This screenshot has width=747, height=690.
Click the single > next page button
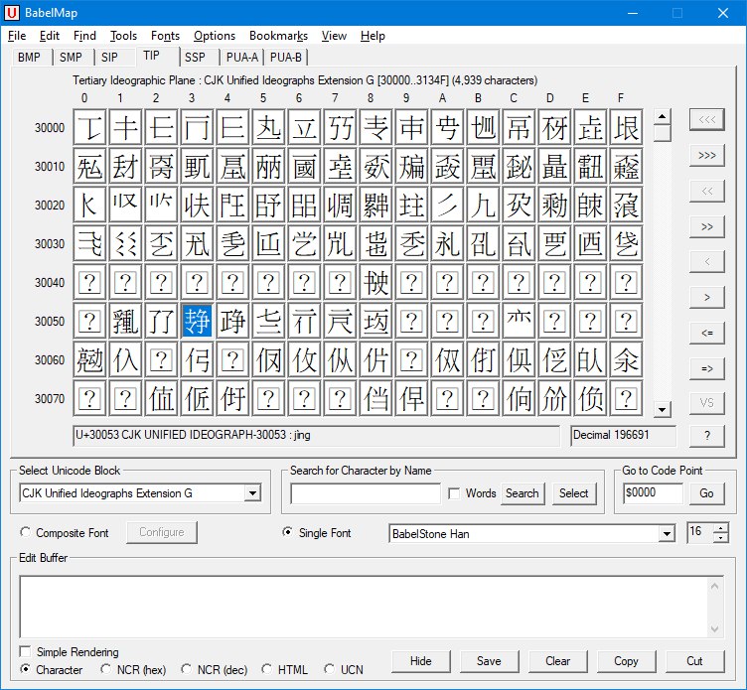(706, 297)
